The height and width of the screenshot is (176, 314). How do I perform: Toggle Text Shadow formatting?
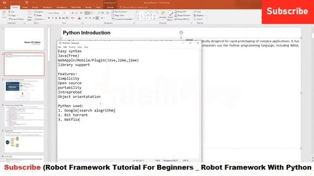[x=60, y=18]
